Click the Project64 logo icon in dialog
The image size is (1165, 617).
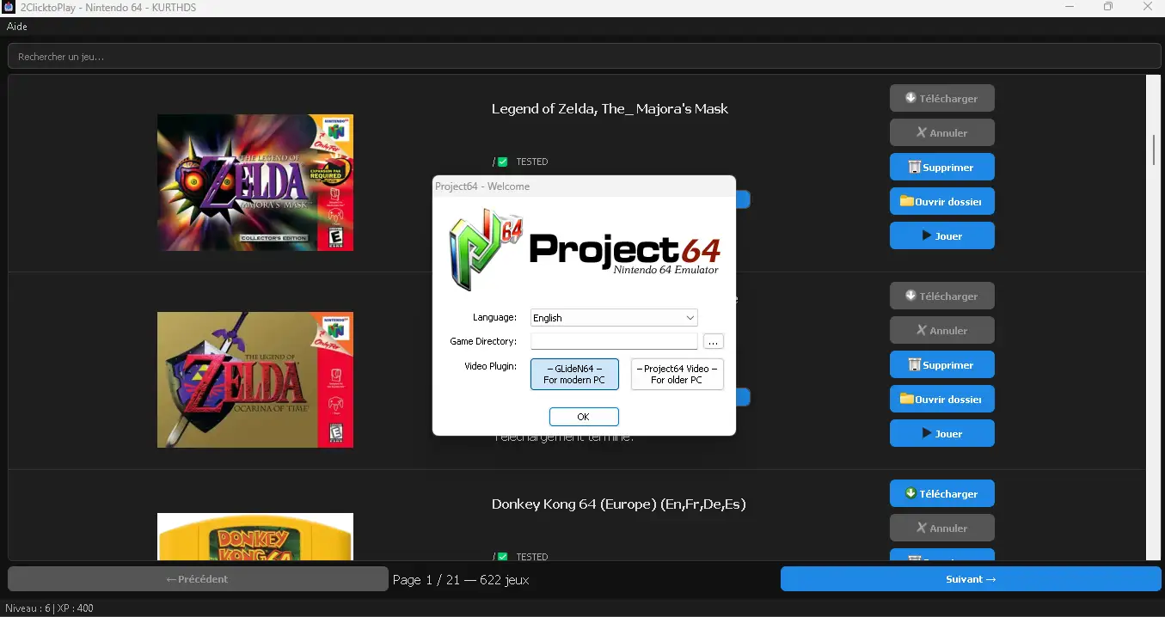tap(487, 250)
